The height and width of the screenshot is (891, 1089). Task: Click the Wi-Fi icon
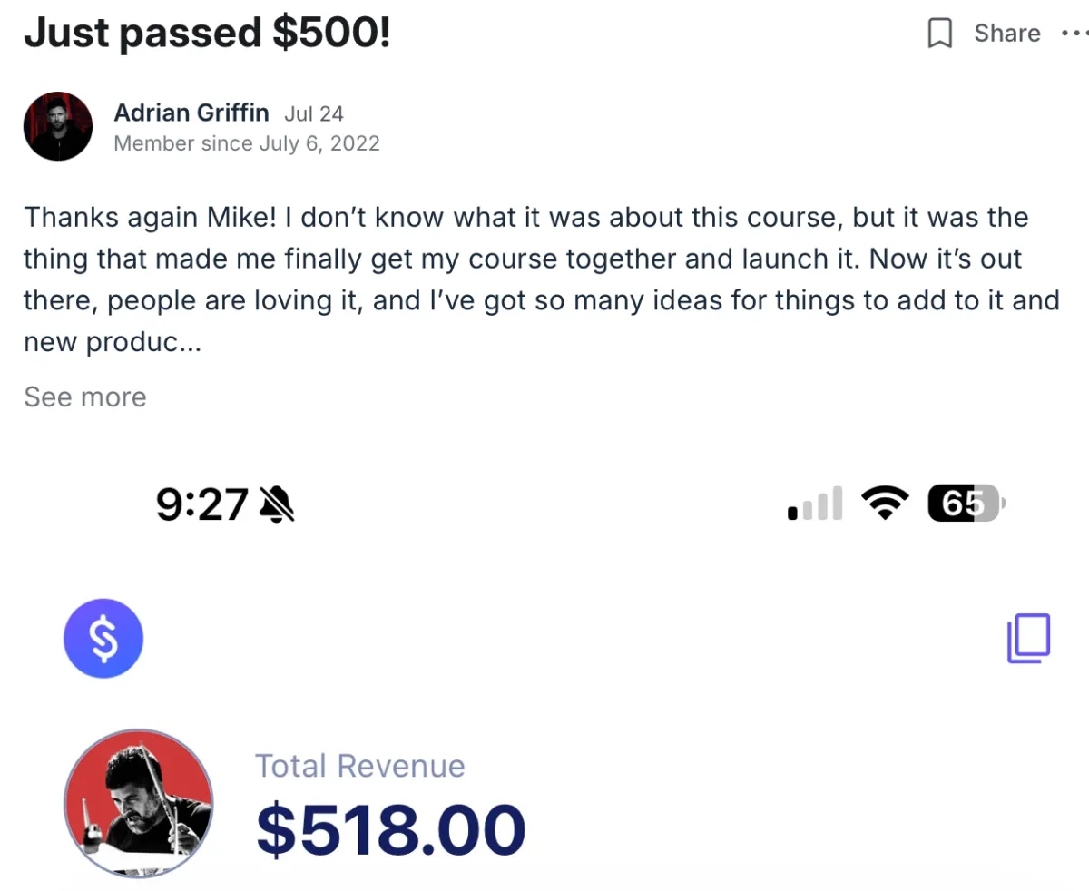(x=885, y=504)
